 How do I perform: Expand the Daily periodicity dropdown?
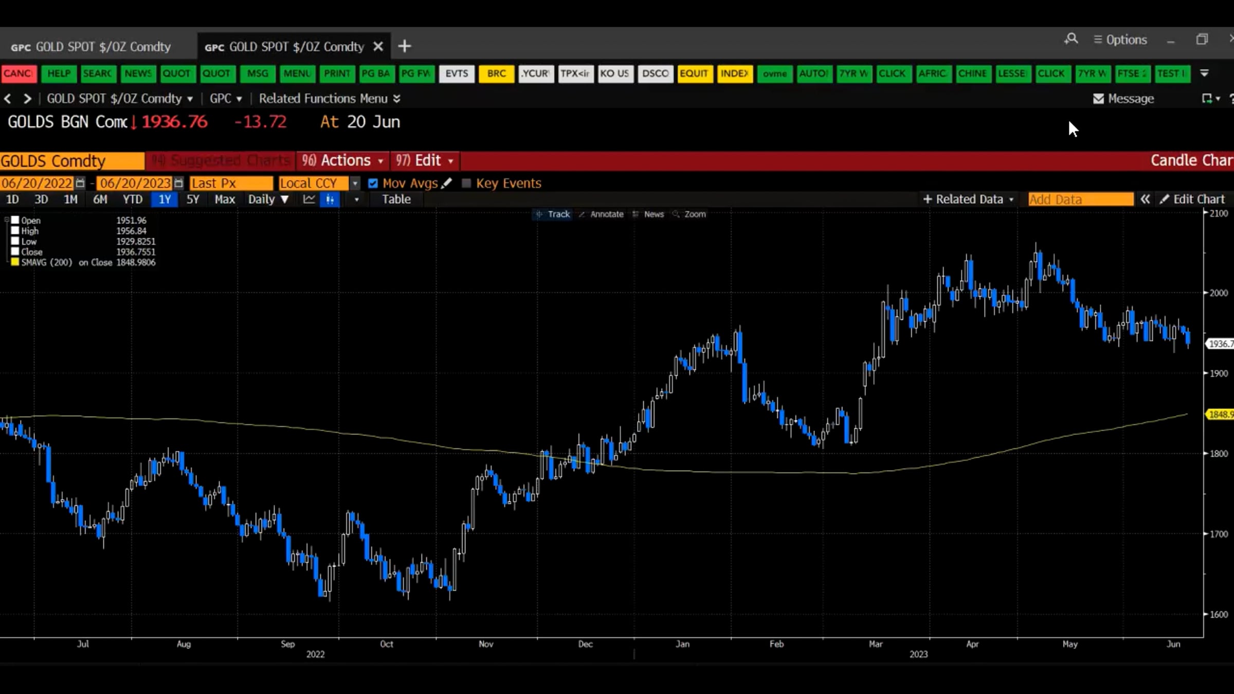[x=268, y=199]
